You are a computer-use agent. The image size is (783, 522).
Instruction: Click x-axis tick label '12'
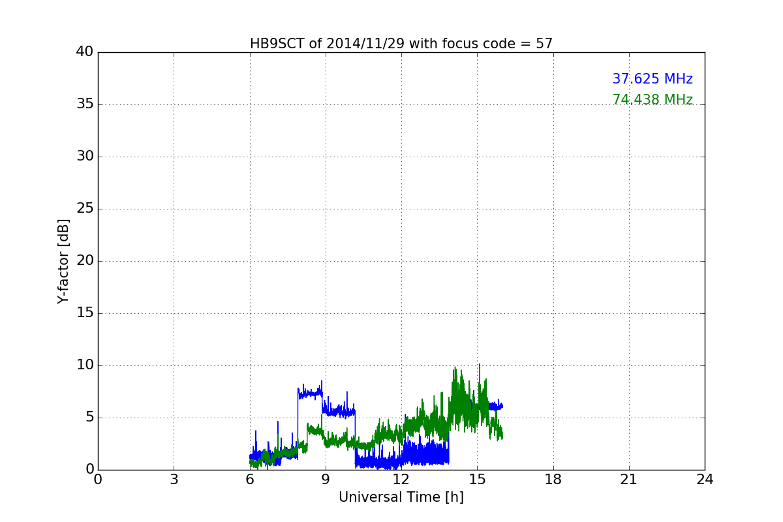pos(401,480)
